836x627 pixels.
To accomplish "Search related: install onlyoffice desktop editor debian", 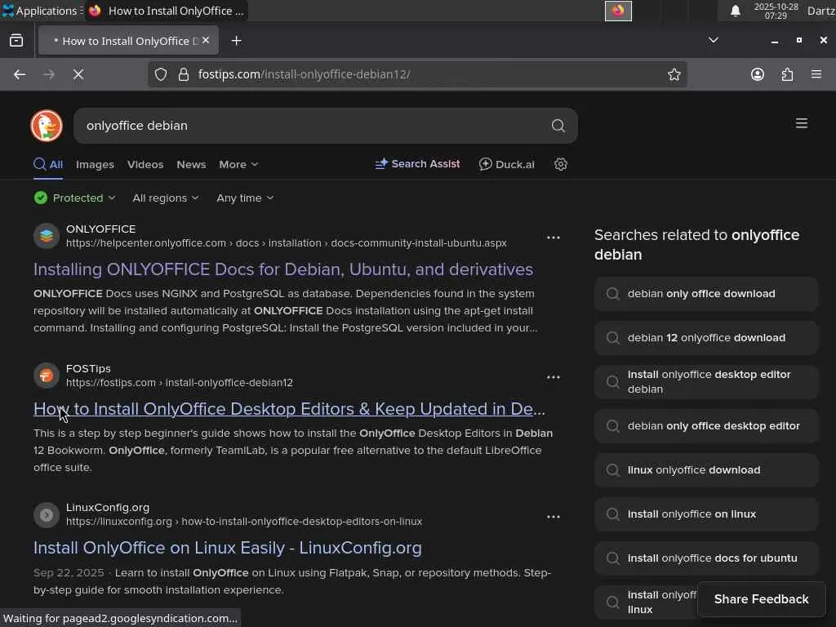I will [706, 382].
